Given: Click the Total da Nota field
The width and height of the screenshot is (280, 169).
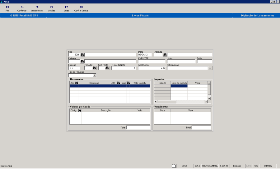Looking at the screenshot, I should tap(124, 68).
